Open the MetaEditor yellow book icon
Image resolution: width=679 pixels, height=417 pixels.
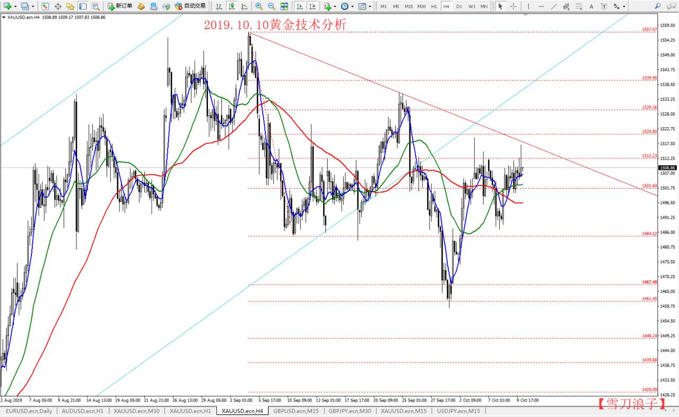(141, 6)
